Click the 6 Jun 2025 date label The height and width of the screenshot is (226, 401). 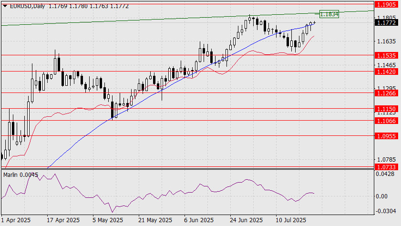click(x=199, y=220)
